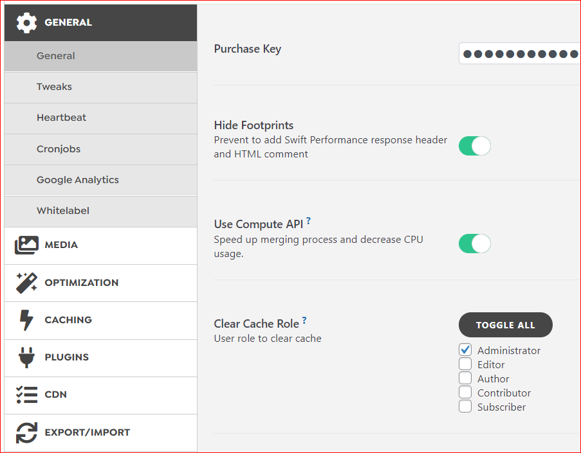
Task: Click the Cronjobs sidebar entry
Action: click(x=59, y=149)
